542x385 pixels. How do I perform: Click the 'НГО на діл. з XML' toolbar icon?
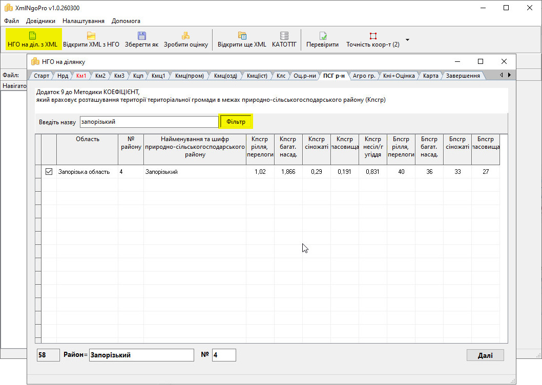coord(33,36)
